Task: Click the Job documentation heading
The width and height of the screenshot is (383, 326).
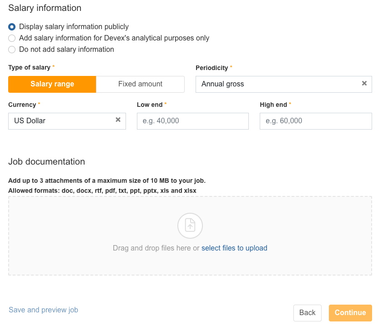Action: pyautogui.click(x=46, y=162)
